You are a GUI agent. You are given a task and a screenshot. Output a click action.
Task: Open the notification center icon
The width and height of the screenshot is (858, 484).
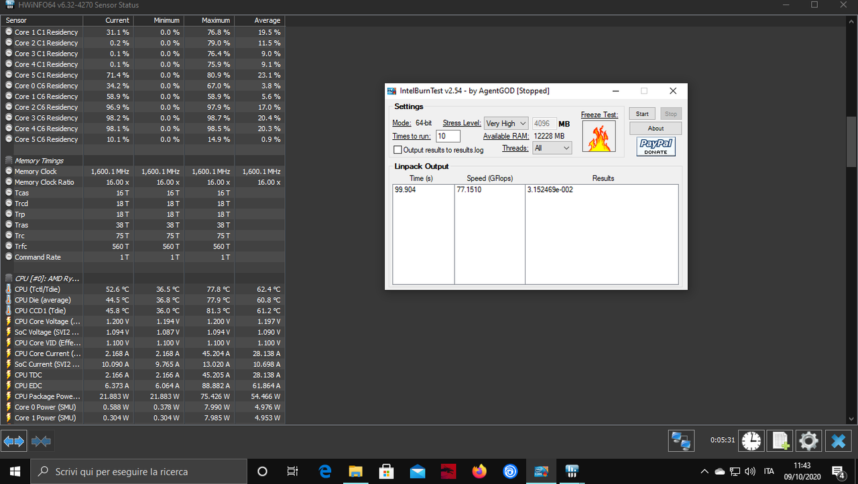pyautogui.click(x=838, y=471)
